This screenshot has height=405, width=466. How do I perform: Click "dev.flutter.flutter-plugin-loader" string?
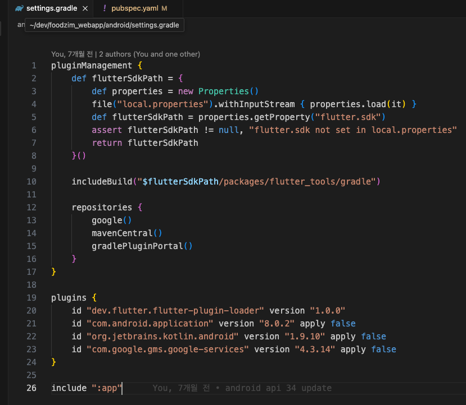[175, 311]
